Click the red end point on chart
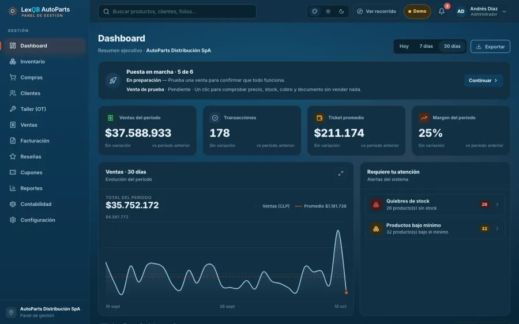The width and height of the screenshot is (519, 324). pos(346,292)
